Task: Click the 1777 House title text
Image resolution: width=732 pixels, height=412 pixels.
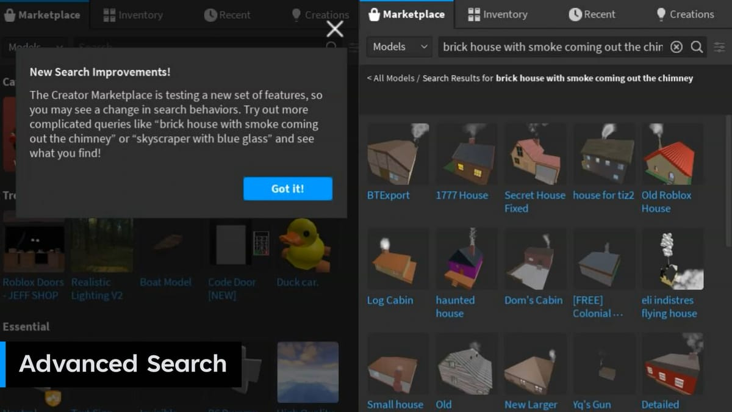Action: pyautogui.click(x=462, y=195)
